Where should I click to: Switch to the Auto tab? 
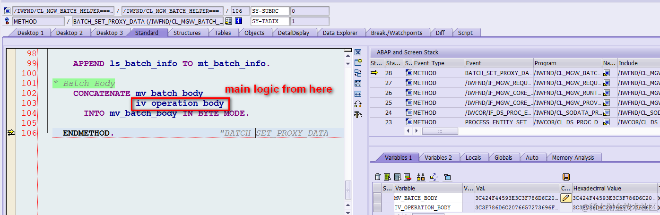(532, 157)
